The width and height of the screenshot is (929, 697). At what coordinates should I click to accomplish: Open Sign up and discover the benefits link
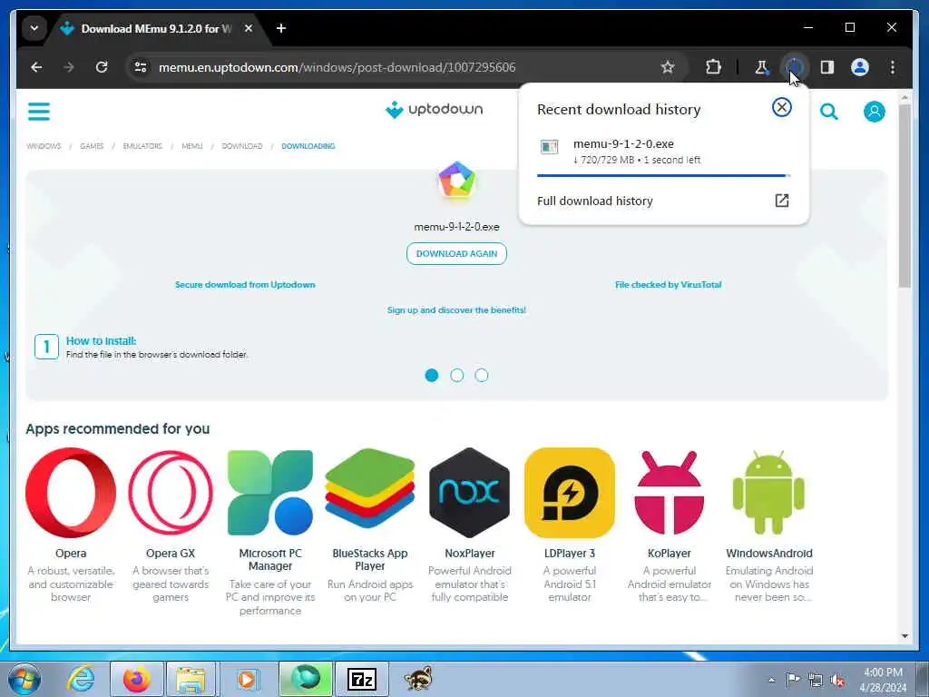[x=456, y=310]
